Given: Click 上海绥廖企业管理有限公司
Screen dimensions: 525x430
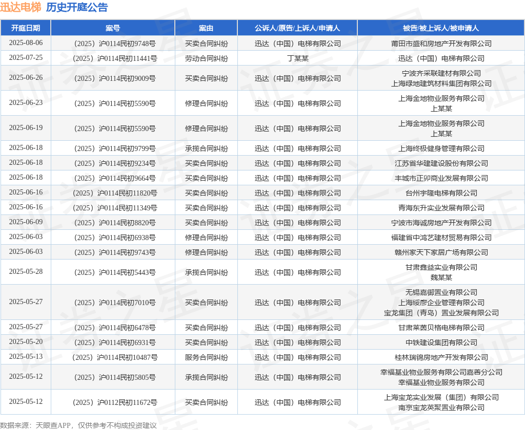Looking at the screenshot, I should [x=441, y=303].
